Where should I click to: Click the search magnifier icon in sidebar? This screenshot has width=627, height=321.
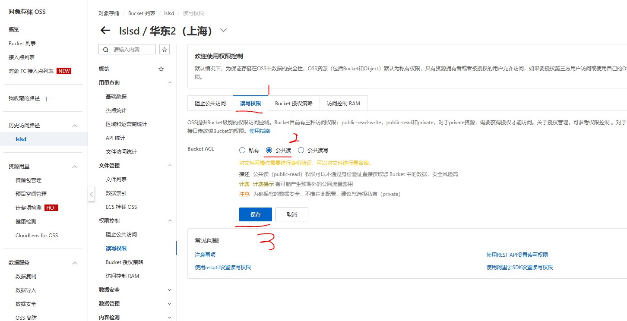(x=106, y=50)
